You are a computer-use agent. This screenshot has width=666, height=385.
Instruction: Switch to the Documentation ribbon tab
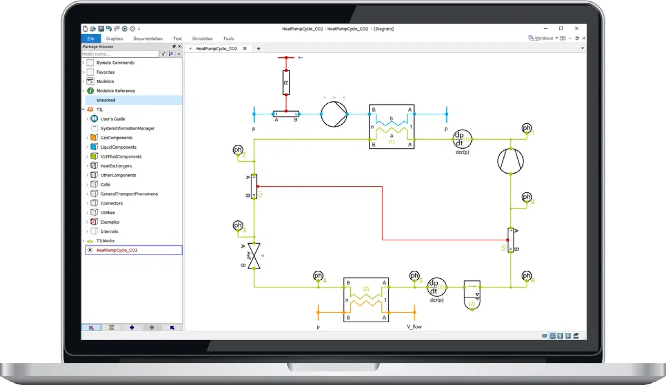point(148,38)
